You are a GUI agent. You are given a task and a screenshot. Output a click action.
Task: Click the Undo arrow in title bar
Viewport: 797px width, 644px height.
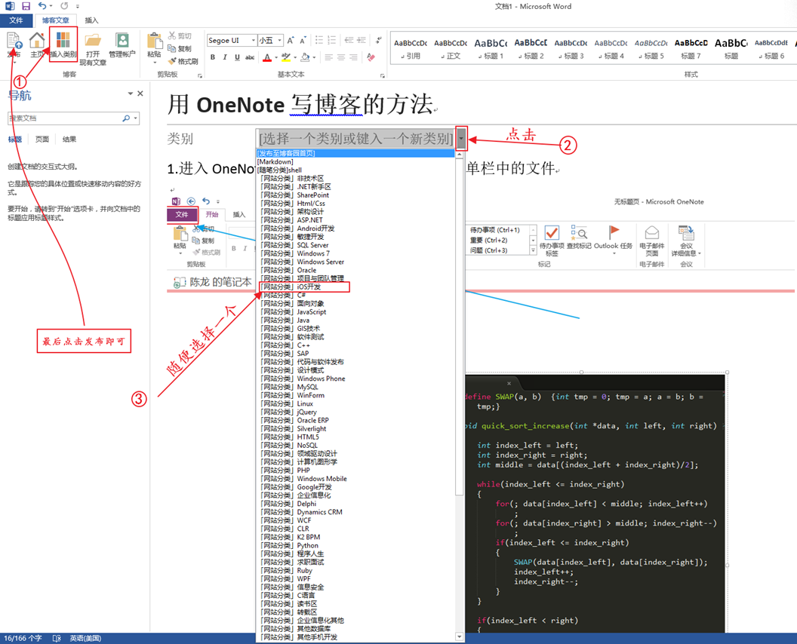tap(42, 6)
